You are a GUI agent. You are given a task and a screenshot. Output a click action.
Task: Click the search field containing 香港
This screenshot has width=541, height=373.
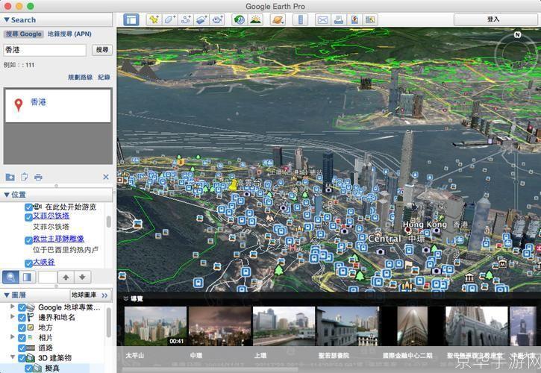[x=45, y=50]
